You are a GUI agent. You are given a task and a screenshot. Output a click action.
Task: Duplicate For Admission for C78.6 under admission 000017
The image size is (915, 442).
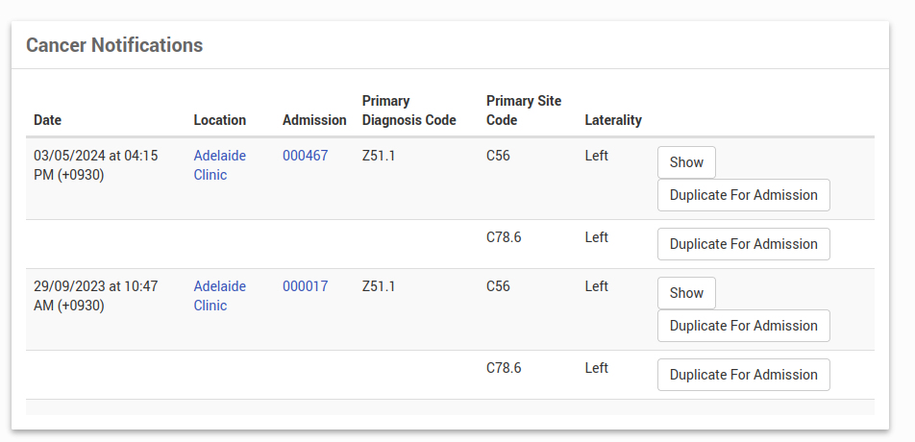pyautogui.click(x=743, y=375)
